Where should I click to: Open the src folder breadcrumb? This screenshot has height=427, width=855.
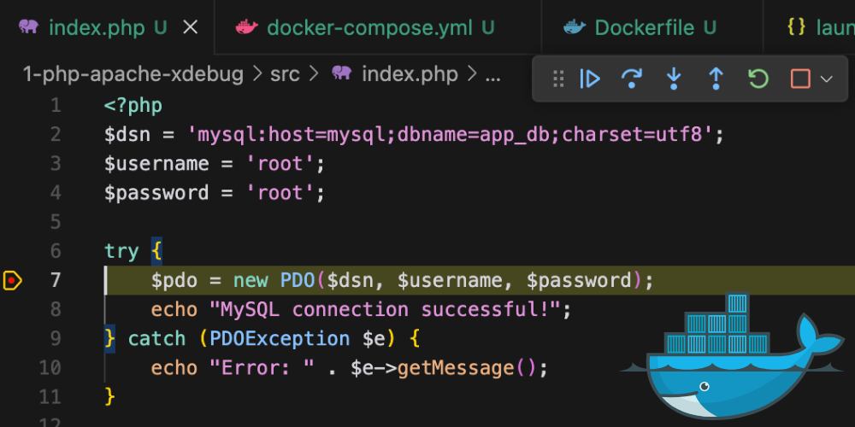(286, 74)
